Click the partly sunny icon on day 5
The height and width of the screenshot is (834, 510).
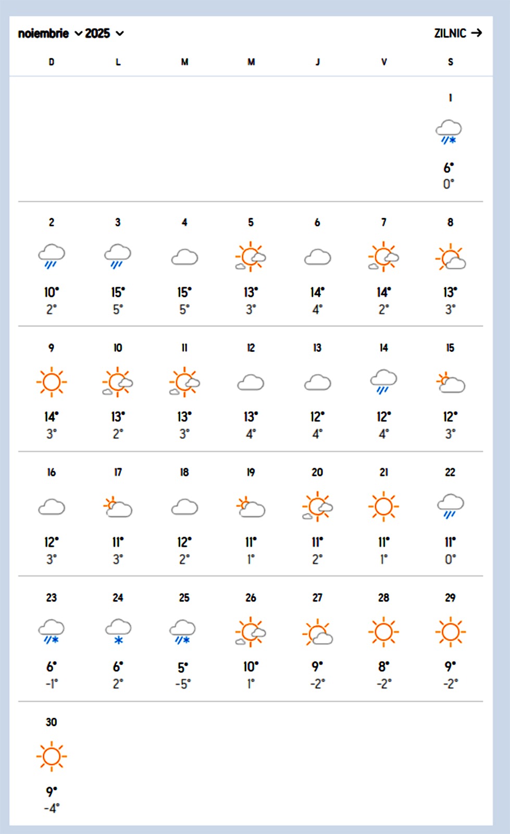251,256
